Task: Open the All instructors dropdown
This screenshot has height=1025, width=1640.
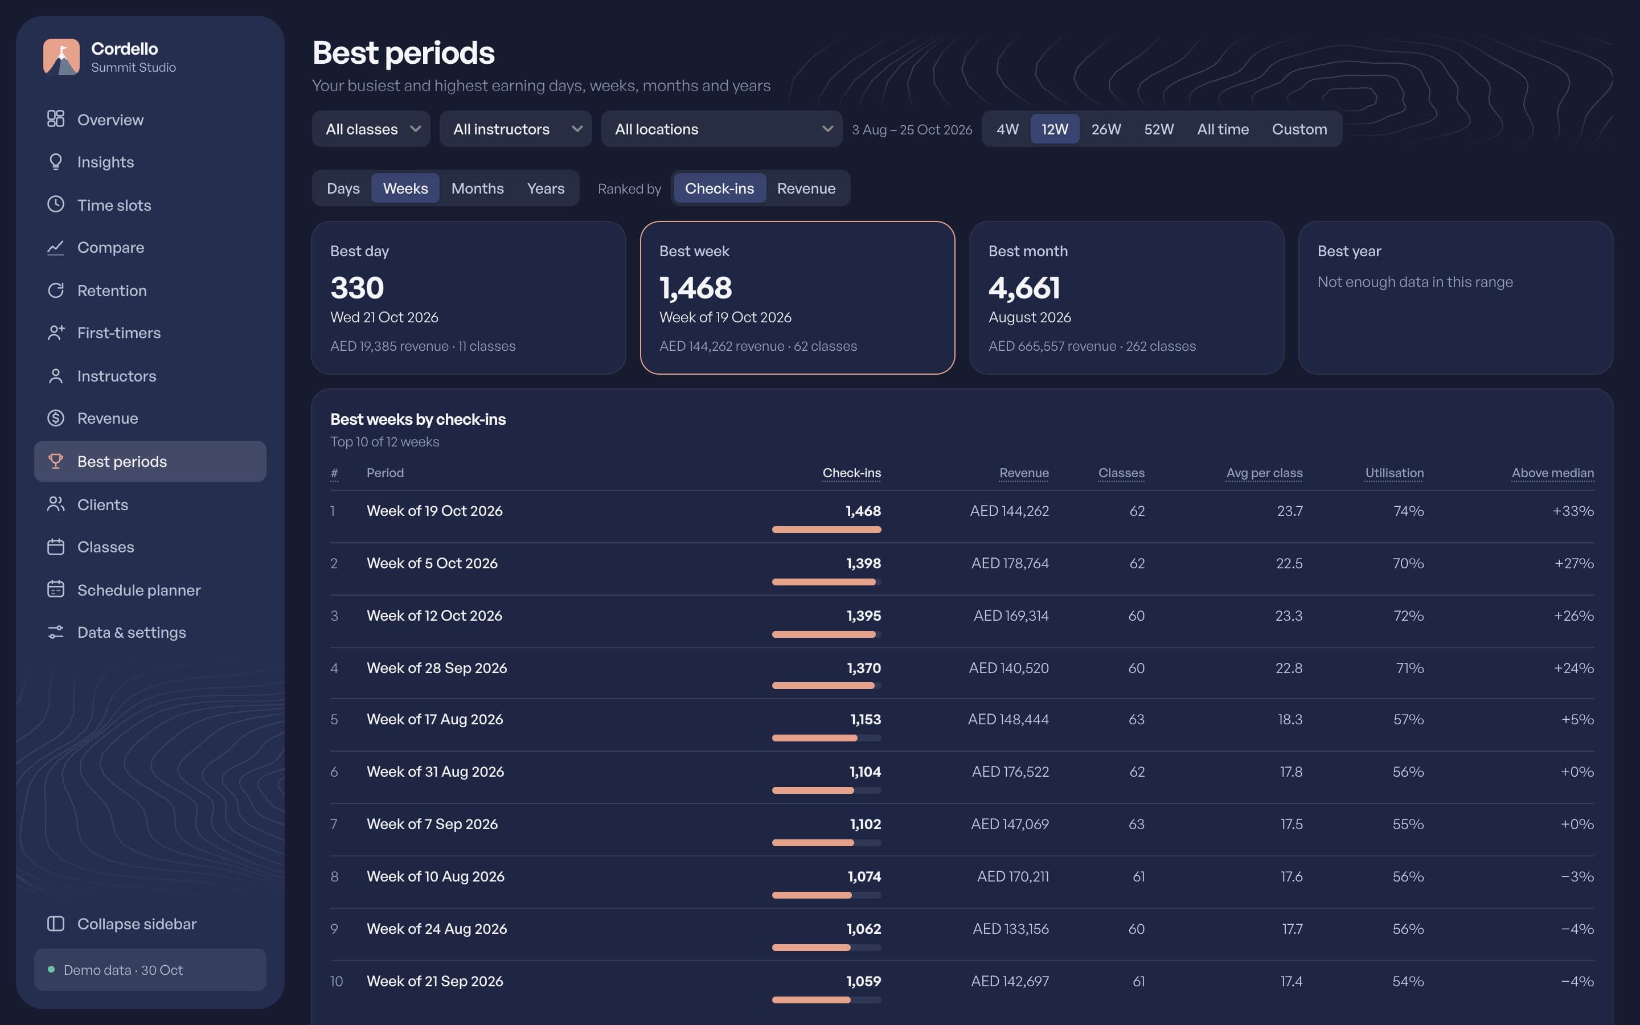Action: (515, 129)
